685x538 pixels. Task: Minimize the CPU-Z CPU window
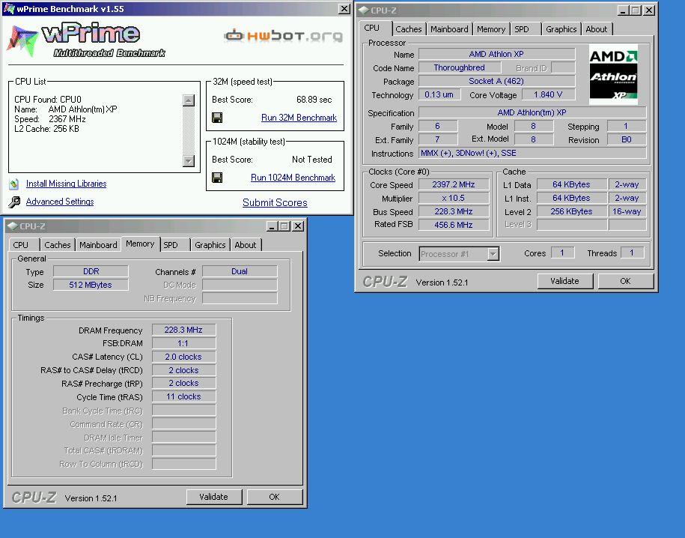[623, 10]
